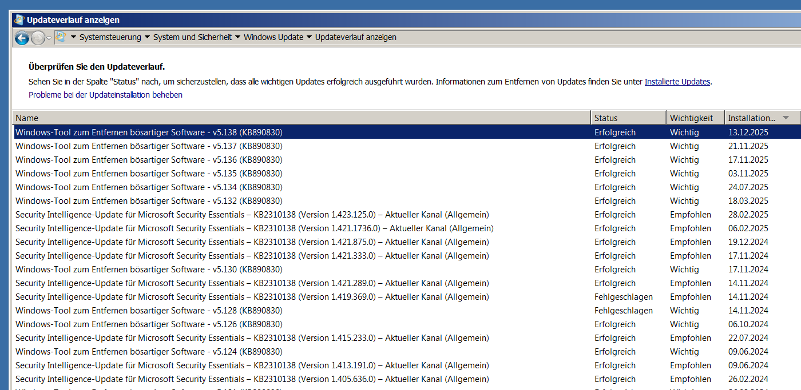Viewport: 801px width, 390px height.
Task: Select Security Intelligence Version 1.405.636.0 row
Action: click(x=407, y=379)
